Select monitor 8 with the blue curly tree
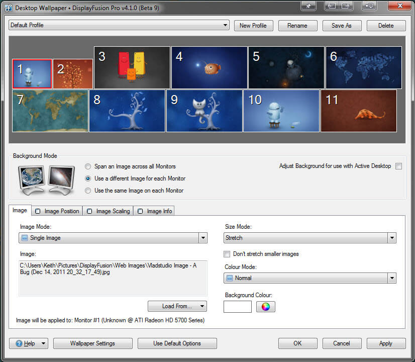Screen dimensions: 415x362 tap(127, 111)
